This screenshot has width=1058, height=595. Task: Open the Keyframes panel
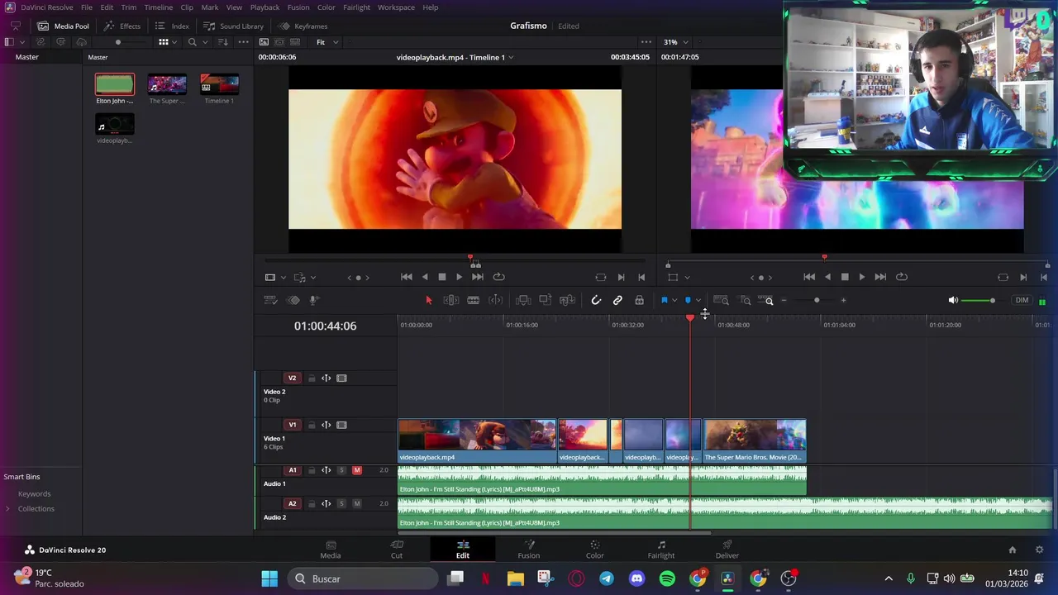[x=303, y=26]
